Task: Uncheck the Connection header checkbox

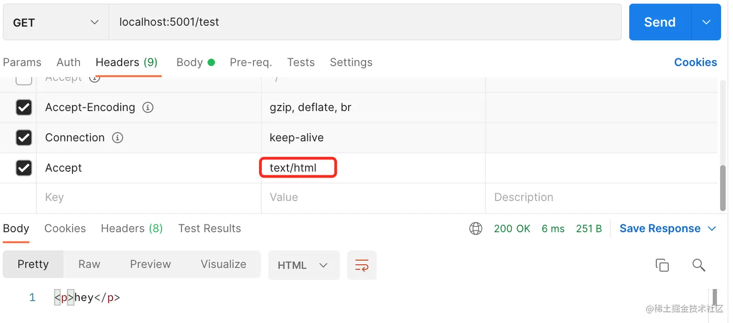Action: pos(24,138)
